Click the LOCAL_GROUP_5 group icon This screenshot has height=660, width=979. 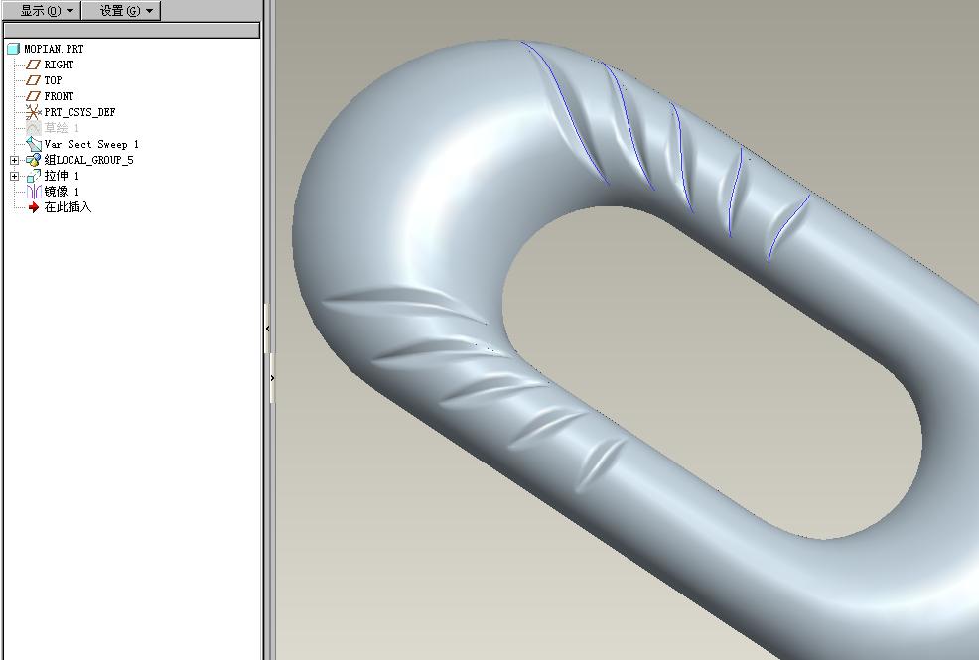tap(33, 161)
